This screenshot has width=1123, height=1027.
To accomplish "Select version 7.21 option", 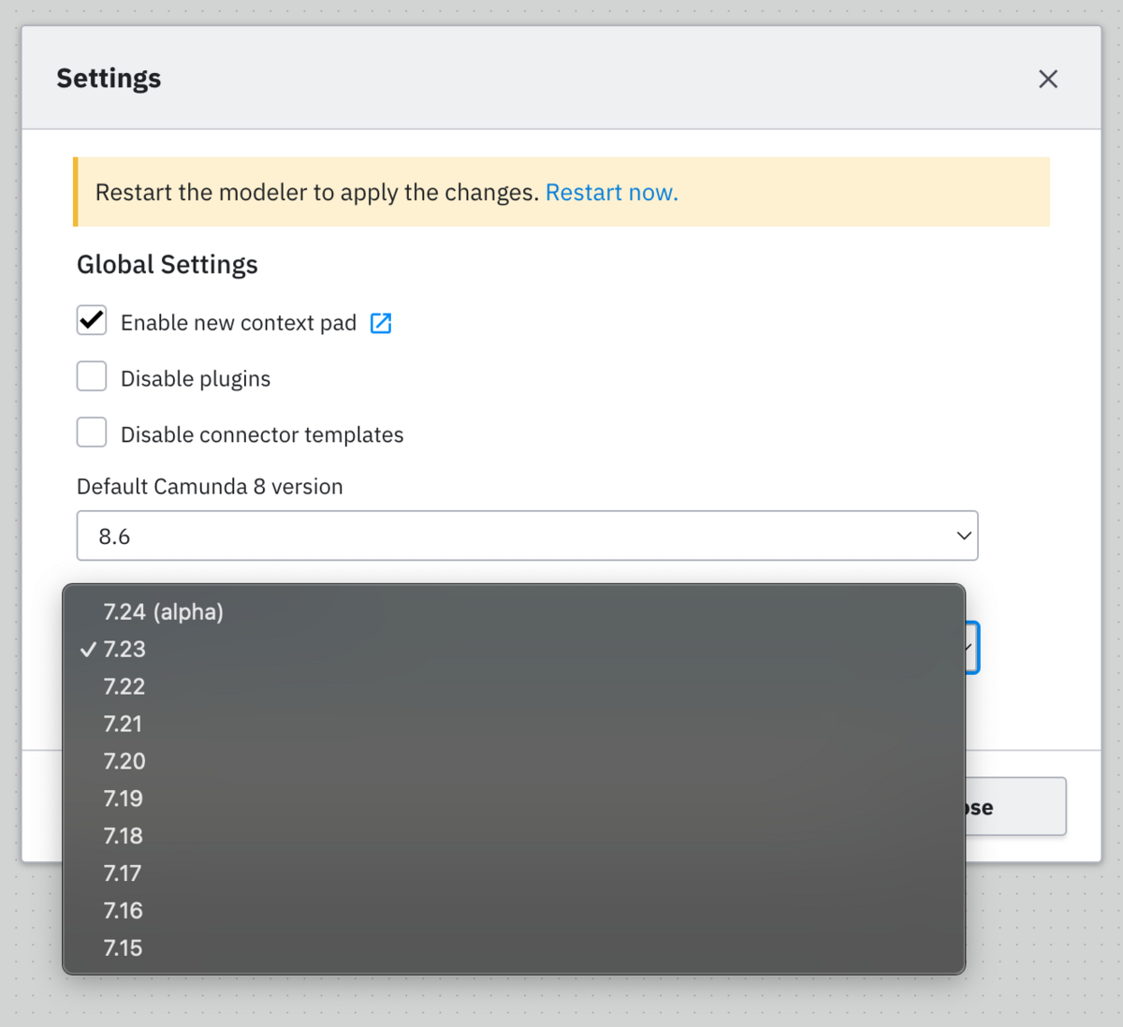I will (514, 724).
